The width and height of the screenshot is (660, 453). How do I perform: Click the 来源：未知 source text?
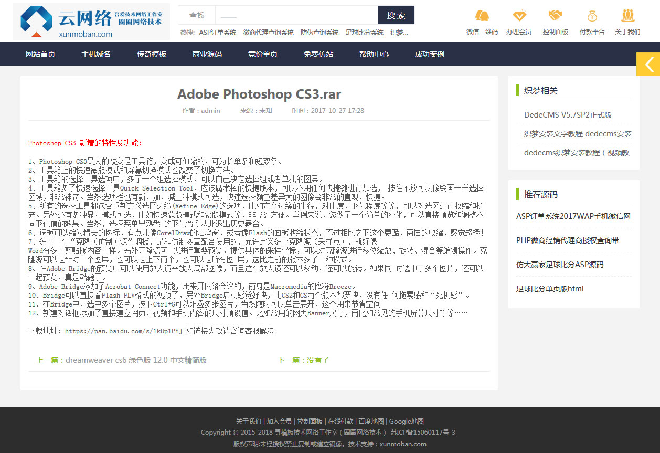point(256,111)
